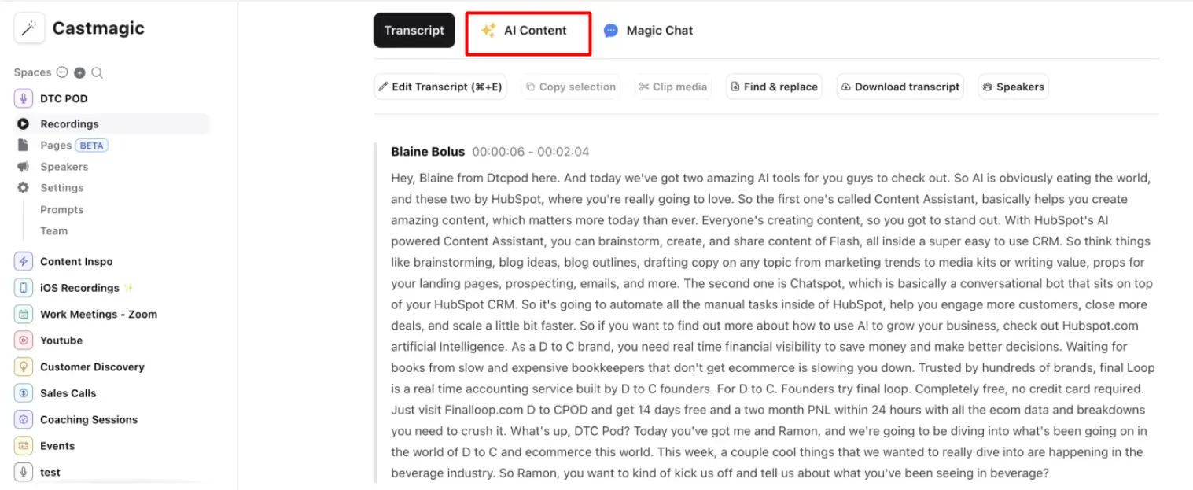Screen dimensions: 1193x490
Task: Open Find & replace
Action: (774, 87)
